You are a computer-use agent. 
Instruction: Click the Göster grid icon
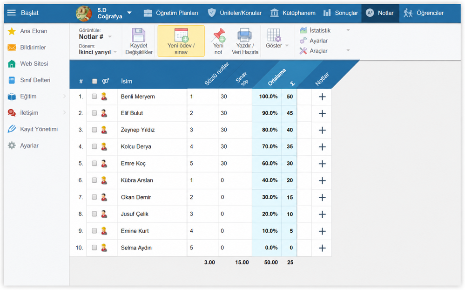tap(274, 35)
